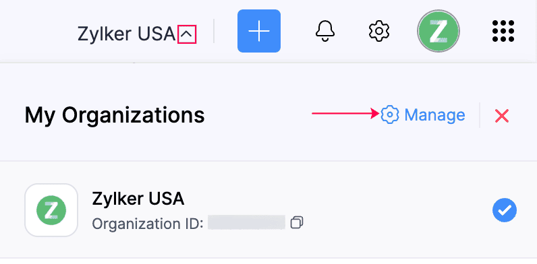
Task: Click the Organization ID label text
Action: pos(148,224)
